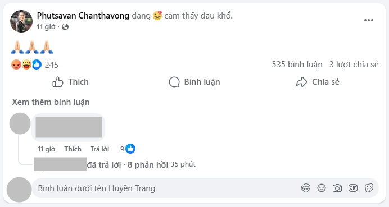Open the 535 bình luận comments count
This screenshot has width=389, height=207.
coord(297,65)
